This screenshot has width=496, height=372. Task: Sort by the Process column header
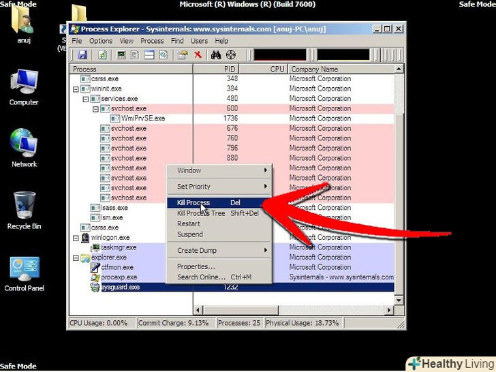point(131,69)
